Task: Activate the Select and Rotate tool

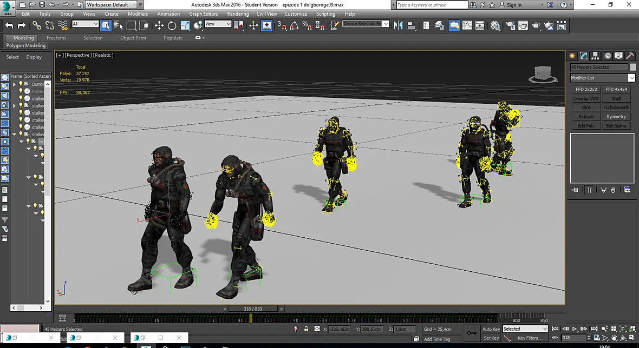Action: tap(172, 25)
